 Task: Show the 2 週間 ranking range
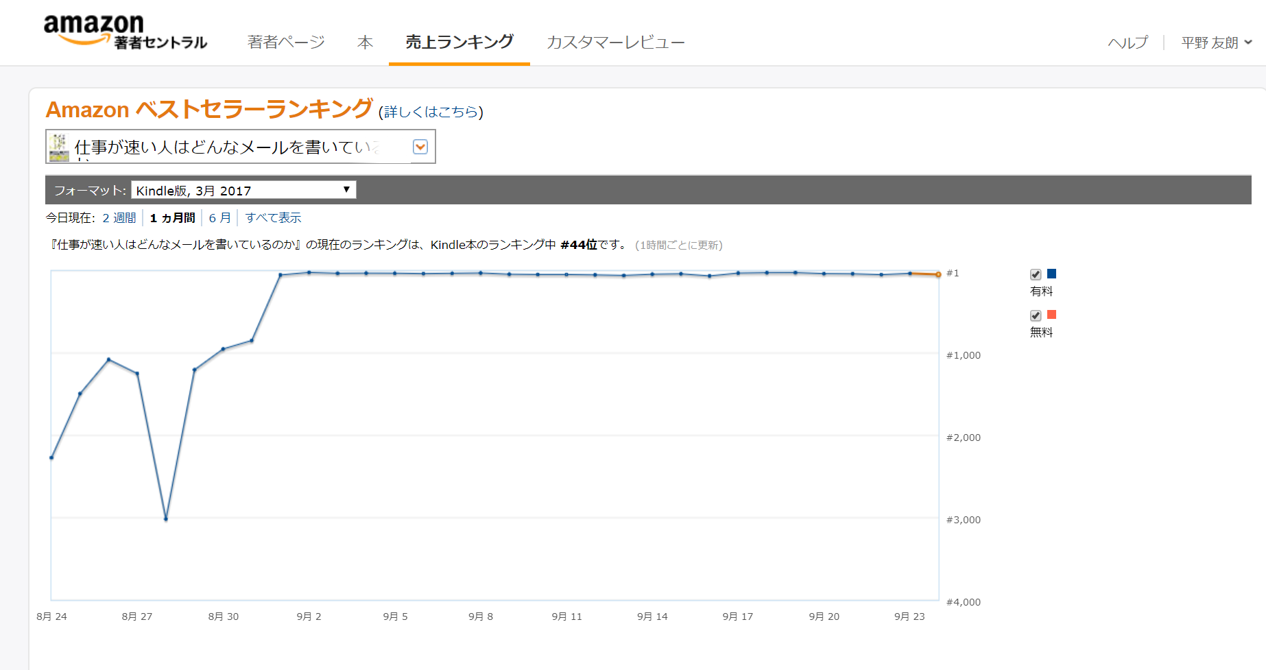click(x=119, y=218)
